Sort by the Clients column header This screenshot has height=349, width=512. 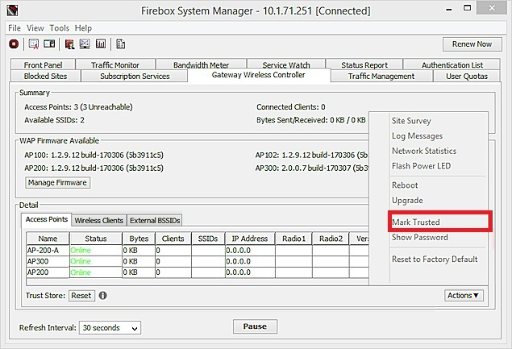[173, 239]
